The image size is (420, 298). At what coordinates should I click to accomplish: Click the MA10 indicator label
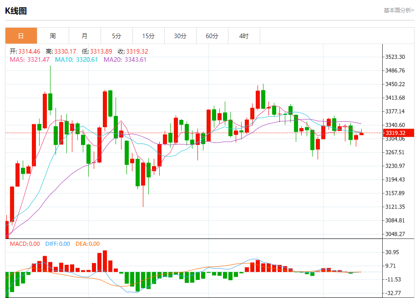(76, 60)
